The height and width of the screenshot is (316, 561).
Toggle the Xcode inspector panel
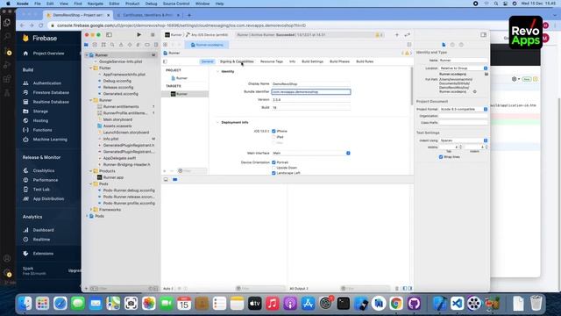pyautogui.click(x=483, y=35)
